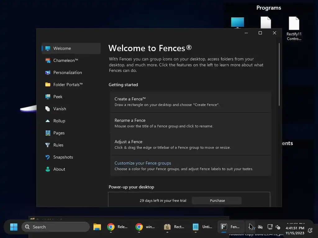Click the Pages icon in sidebar
Screen dimensions: 318x238
tap(48, 133)
